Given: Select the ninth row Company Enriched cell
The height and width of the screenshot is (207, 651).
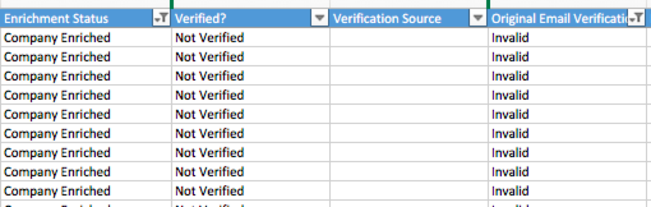Looking at the screenshot, I should pos(86,191).
